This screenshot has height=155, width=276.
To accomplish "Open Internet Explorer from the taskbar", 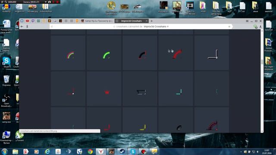I will point(47,152).
